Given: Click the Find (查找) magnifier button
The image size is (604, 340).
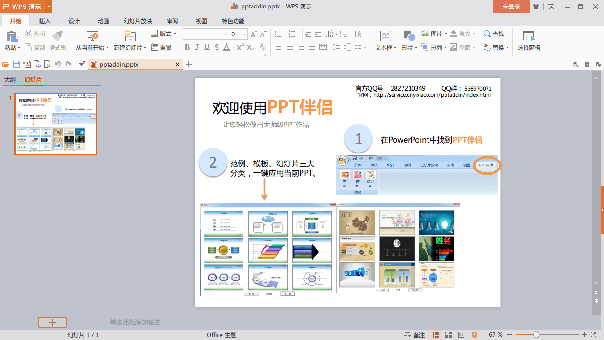Looking at the screenshot, I should pos(494,34).
